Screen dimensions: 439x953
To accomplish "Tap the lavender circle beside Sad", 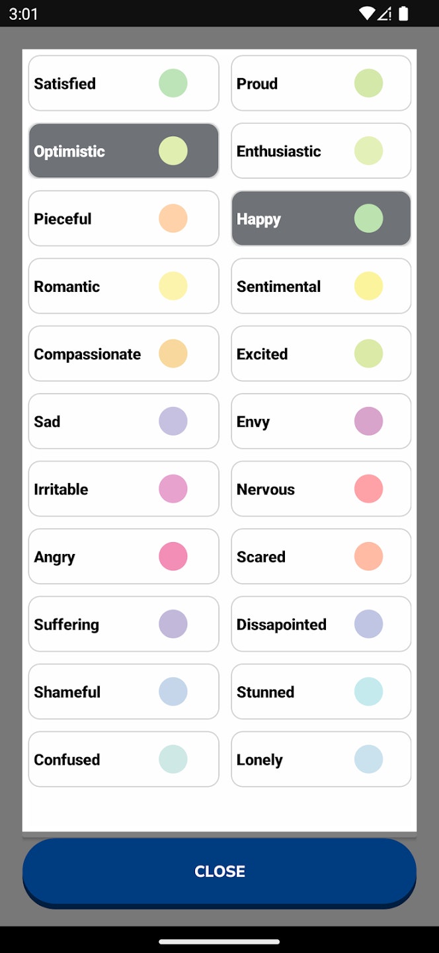I will pos(173,422).
